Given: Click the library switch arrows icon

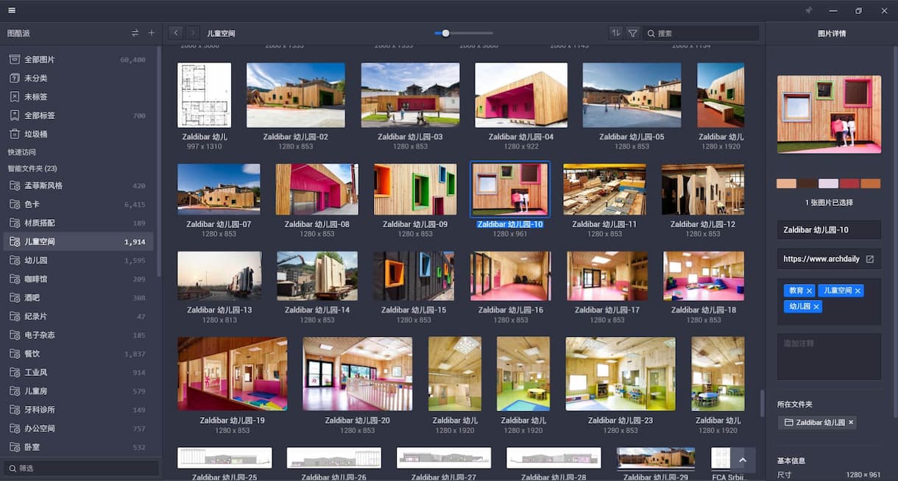Looking at the screenshot, I should click(x=135, y=33).
